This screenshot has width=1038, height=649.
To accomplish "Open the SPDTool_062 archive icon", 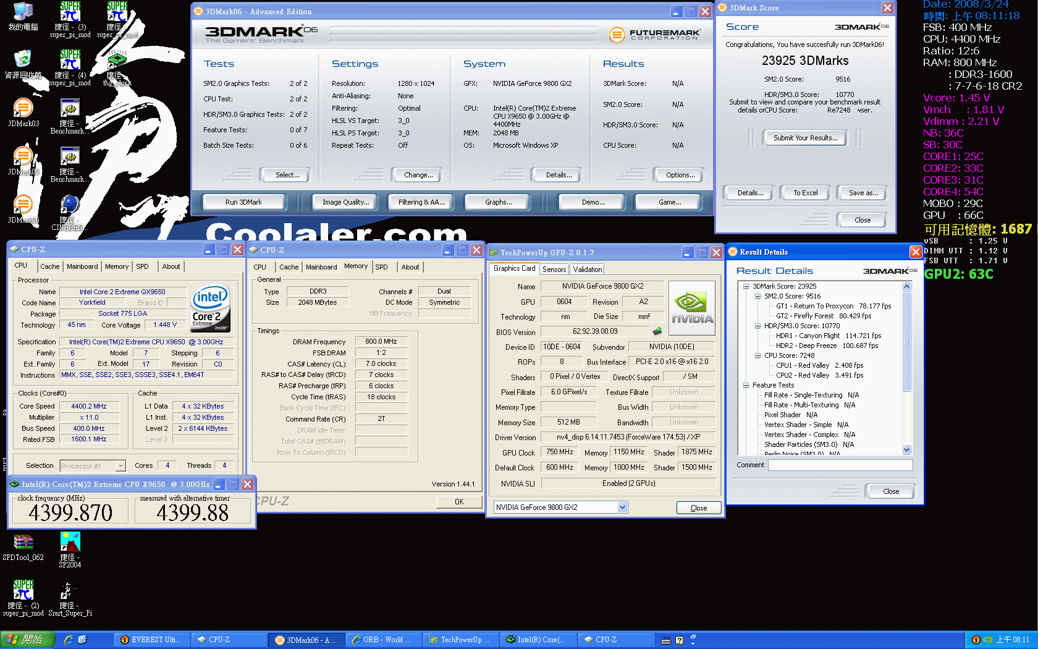I will [x=23, y=547].
